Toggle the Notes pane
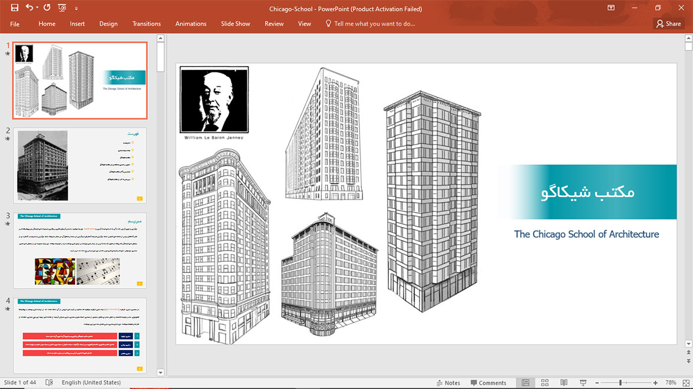 point(448,383)
